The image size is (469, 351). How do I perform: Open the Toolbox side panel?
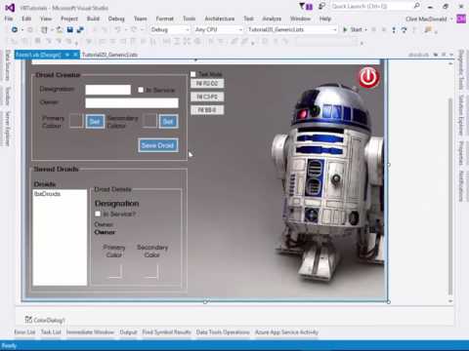tap(8, 96)
